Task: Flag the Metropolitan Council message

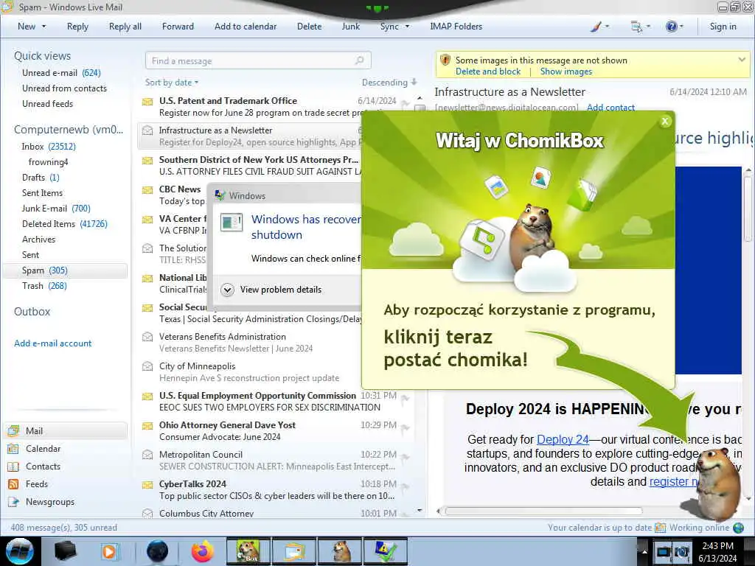Action: (406, 457)
